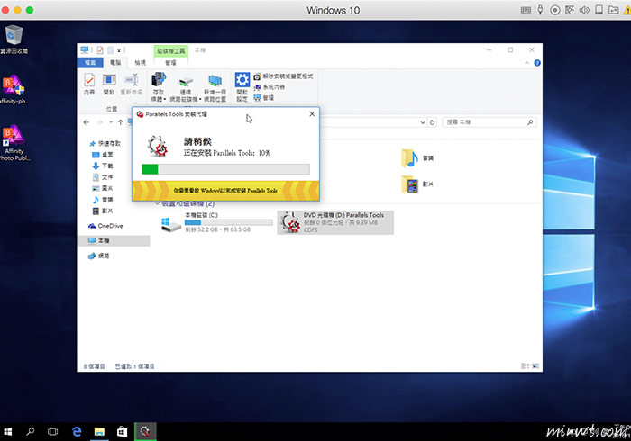Click 解除安裝或變更程式 in the ribbon
Viewport: 631px width, 441px height.
click(x=283, y=76)
